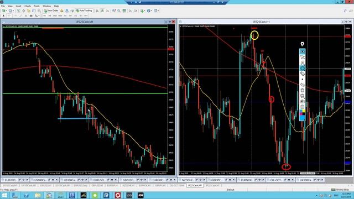Click the tile windows icon

click(x=124, y=11)
